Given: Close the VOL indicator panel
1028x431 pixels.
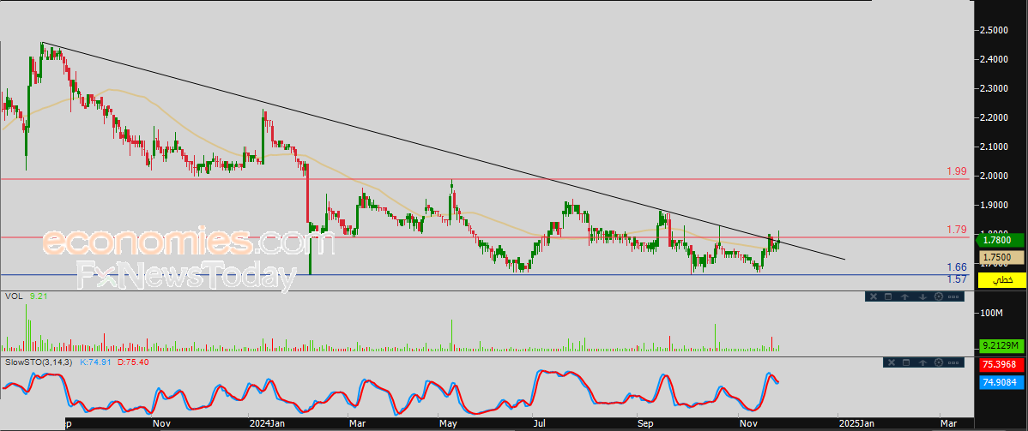Looking at the screenshot, I should (874, 296).
